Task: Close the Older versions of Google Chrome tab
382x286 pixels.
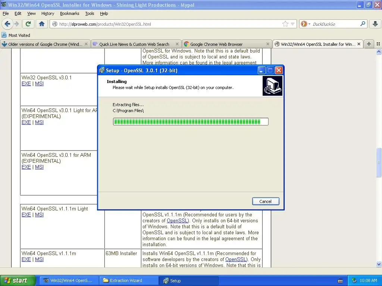Action: click(86, 44)
